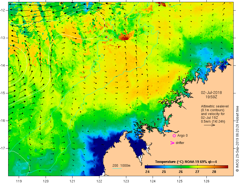Click the latitude -17 axis label
Screen dimensions: 239x184
coord(3,148)
